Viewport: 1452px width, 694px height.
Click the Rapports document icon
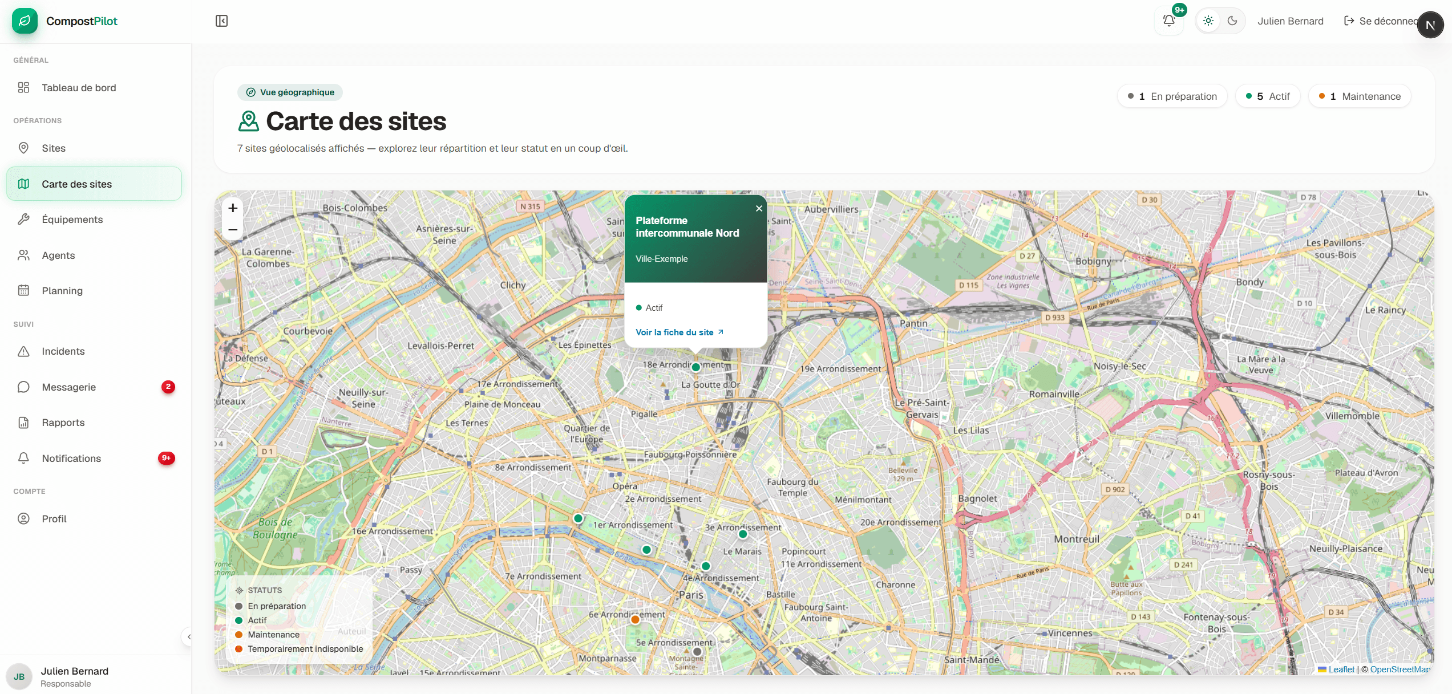coord(23,423)
